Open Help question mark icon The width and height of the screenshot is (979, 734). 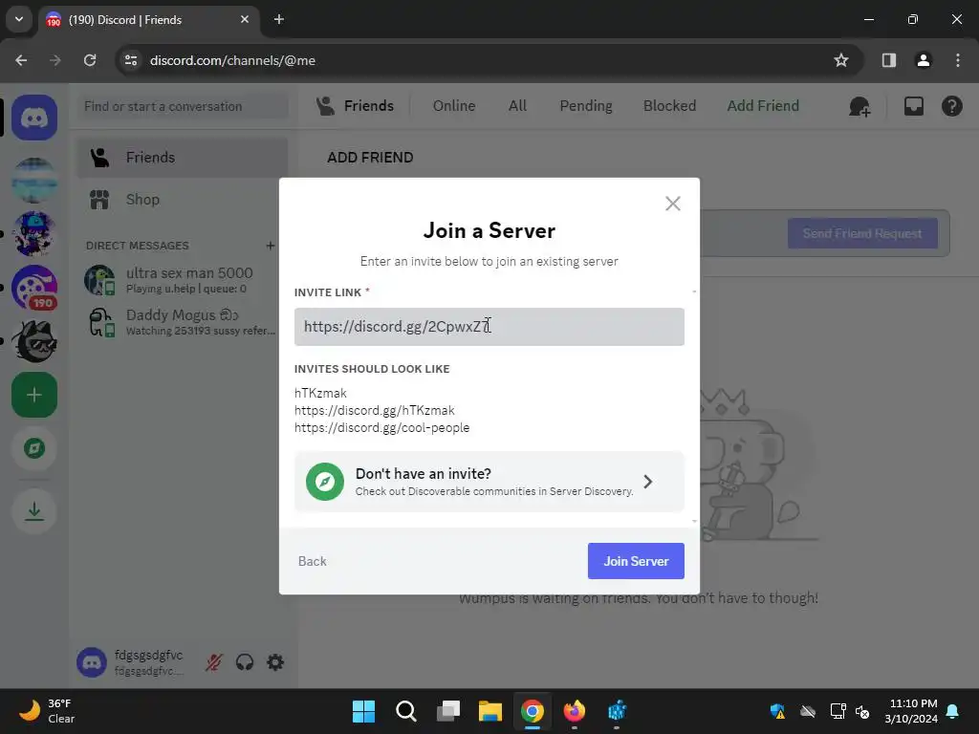(x=951, y=106)
